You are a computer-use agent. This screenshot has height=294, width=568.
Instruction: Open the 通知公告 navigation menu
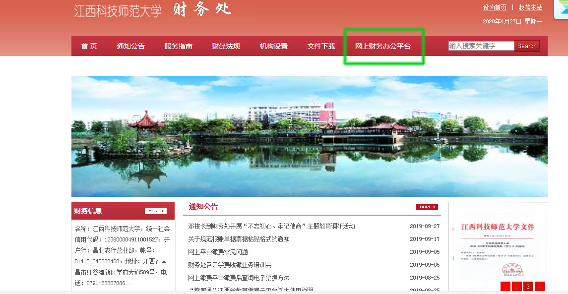pyautogui.click(x=131, y=46)
